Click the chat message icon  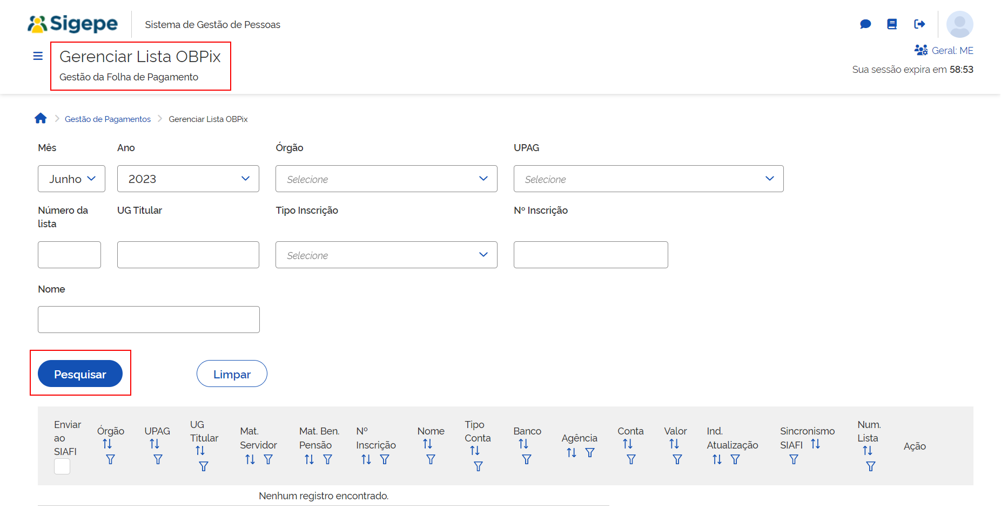pos(865,24)
